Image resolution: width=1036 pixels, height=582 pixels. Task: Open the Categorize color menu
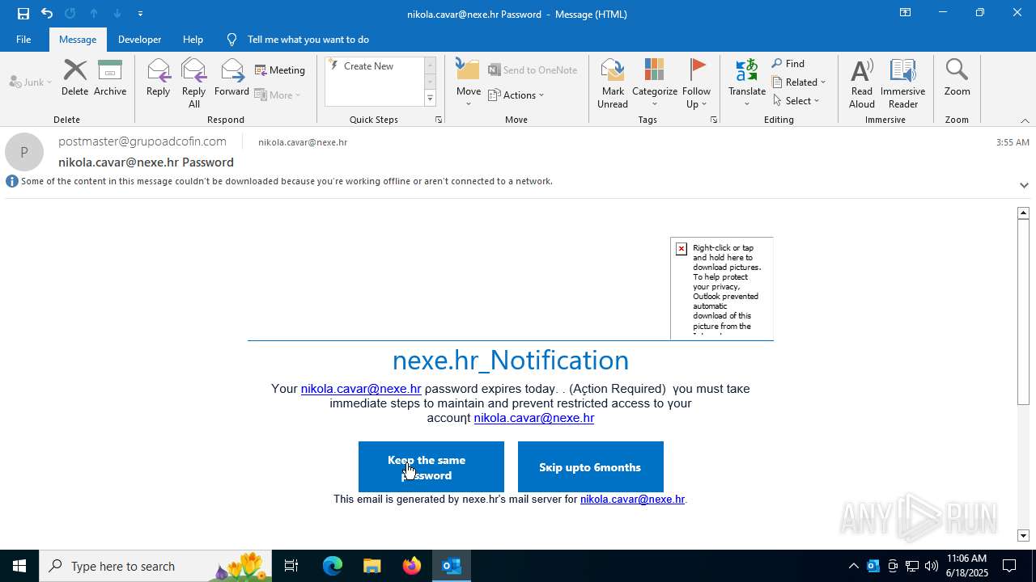[655, 83]
